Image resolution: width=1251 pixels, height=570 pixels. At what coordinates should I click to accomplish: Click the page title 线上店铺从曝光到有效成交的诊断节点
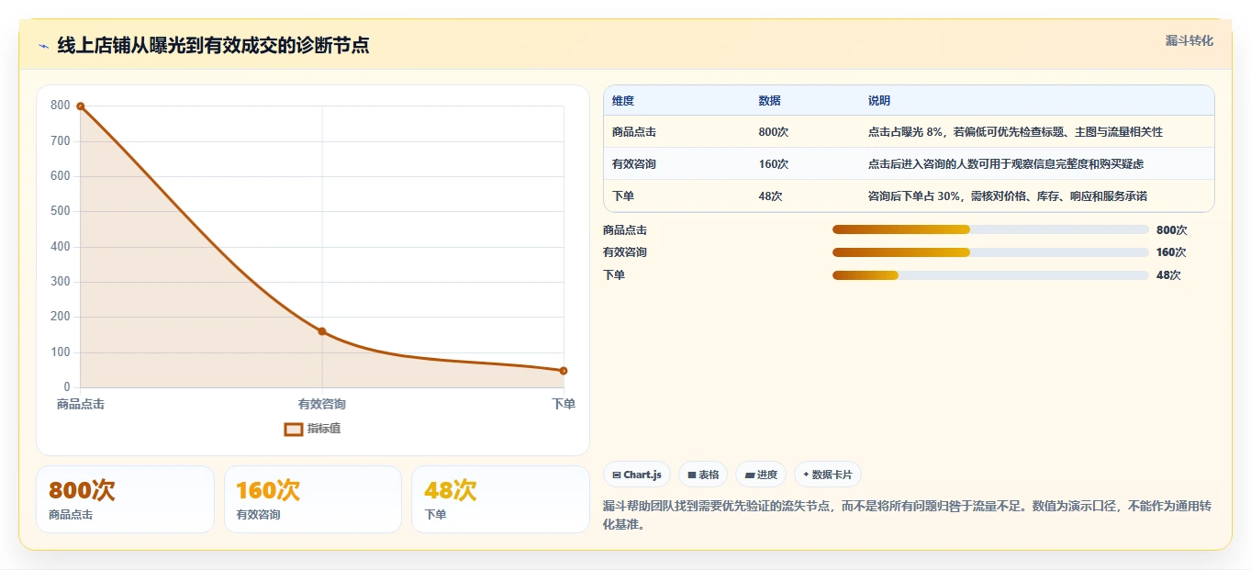[214, 45]
